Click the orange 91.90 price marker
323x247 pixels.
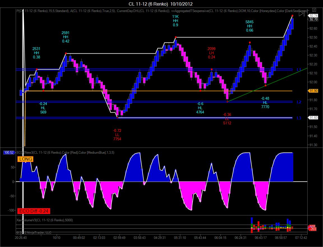click(313, 91)
